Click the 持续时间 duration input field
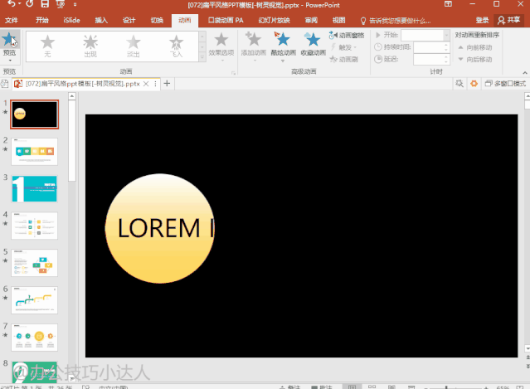Viewport: 530px width, 389px height. tap(430, 47)
